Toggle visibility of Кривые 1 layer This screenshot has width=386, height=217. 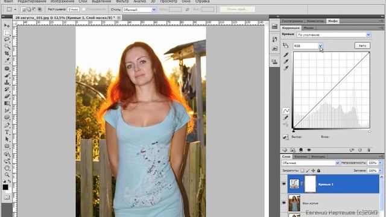284,184
